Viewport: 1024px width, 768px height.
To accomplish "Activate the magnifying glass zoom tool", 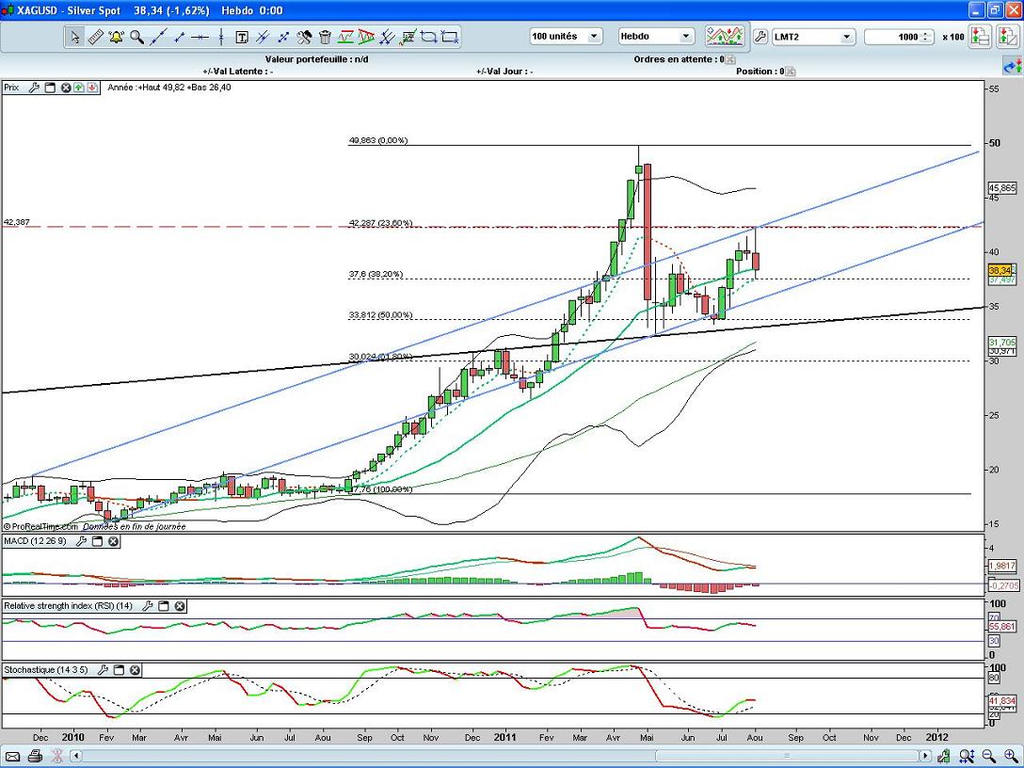I will pos(136,37).
